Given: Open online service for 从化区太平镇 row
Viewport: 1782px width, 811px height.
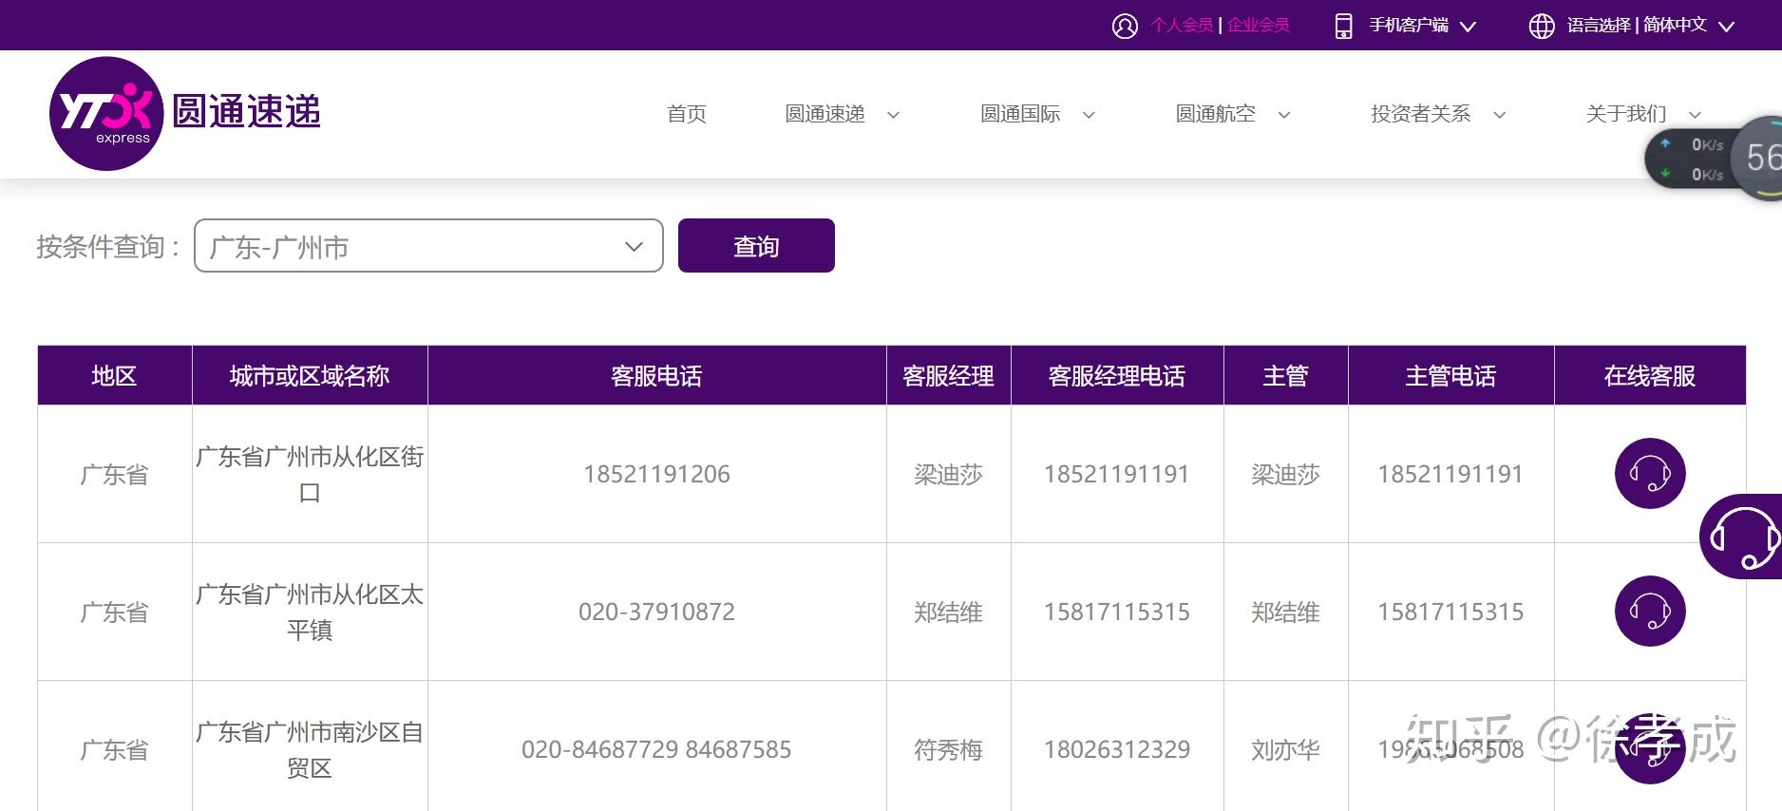Looking at the screenshot, I should (1650, 611).
